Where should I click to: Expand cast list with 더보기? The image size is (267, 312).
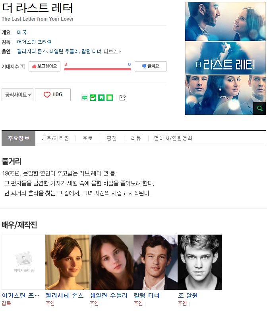coord(112,52)
